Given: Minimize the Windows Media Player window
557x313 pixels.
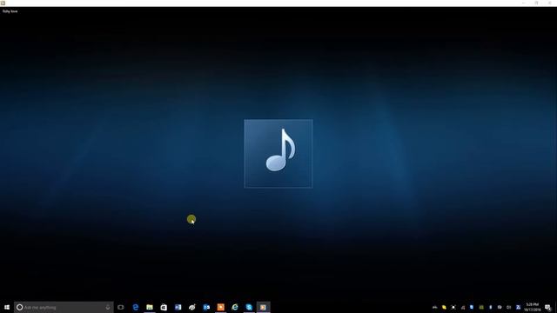Looking at the screenshot, I should (x=523, y=3).
